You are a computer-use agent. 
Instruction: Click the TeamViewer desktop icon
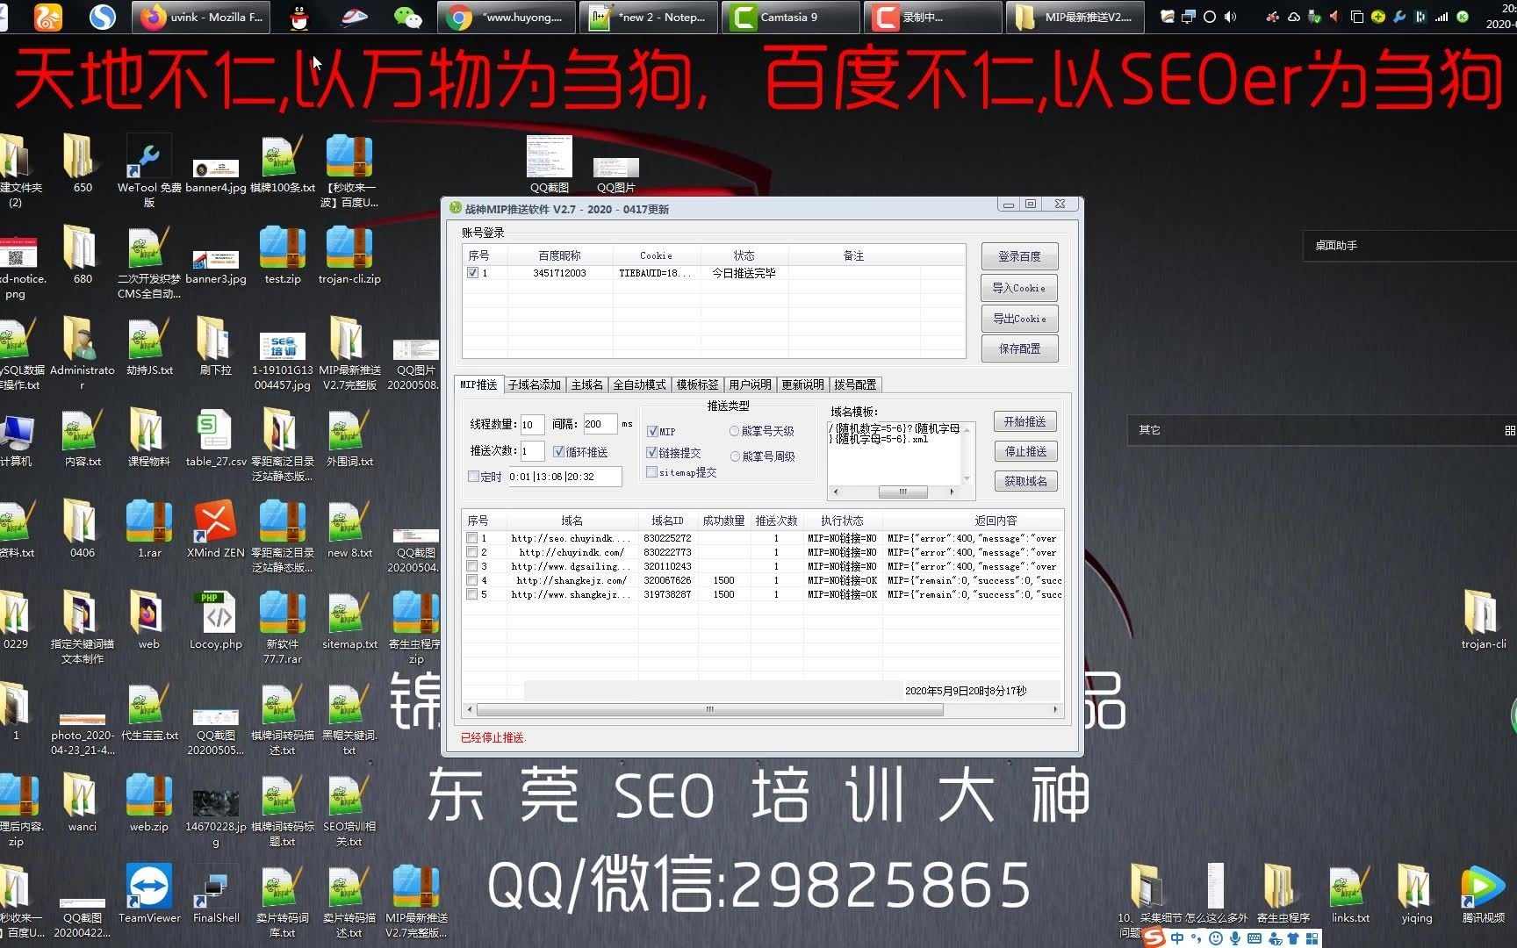point(149,894)
